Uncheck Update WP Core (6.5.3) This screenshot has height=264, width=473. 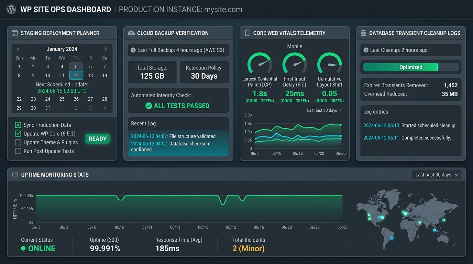point(18,134)
